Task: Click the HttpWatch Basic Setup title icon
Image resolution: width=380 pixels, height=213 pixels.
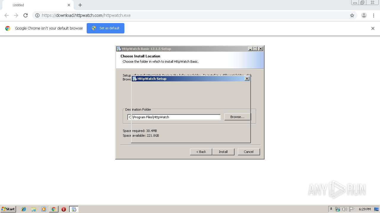Action: click(119, 49)
